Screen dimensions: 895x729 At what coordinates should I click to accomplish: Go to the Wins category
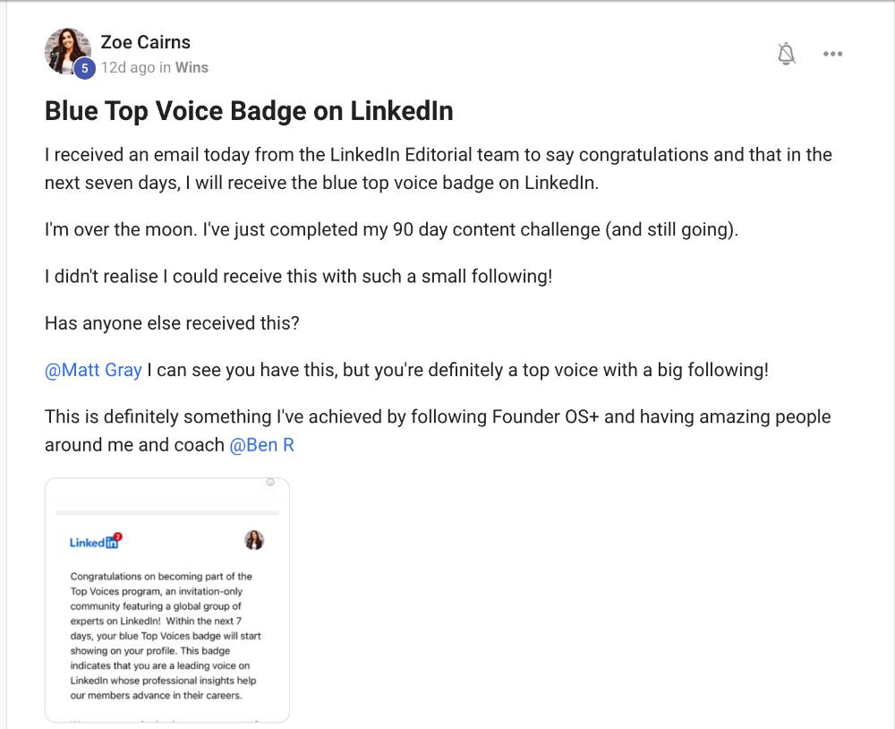coord(192,67)
